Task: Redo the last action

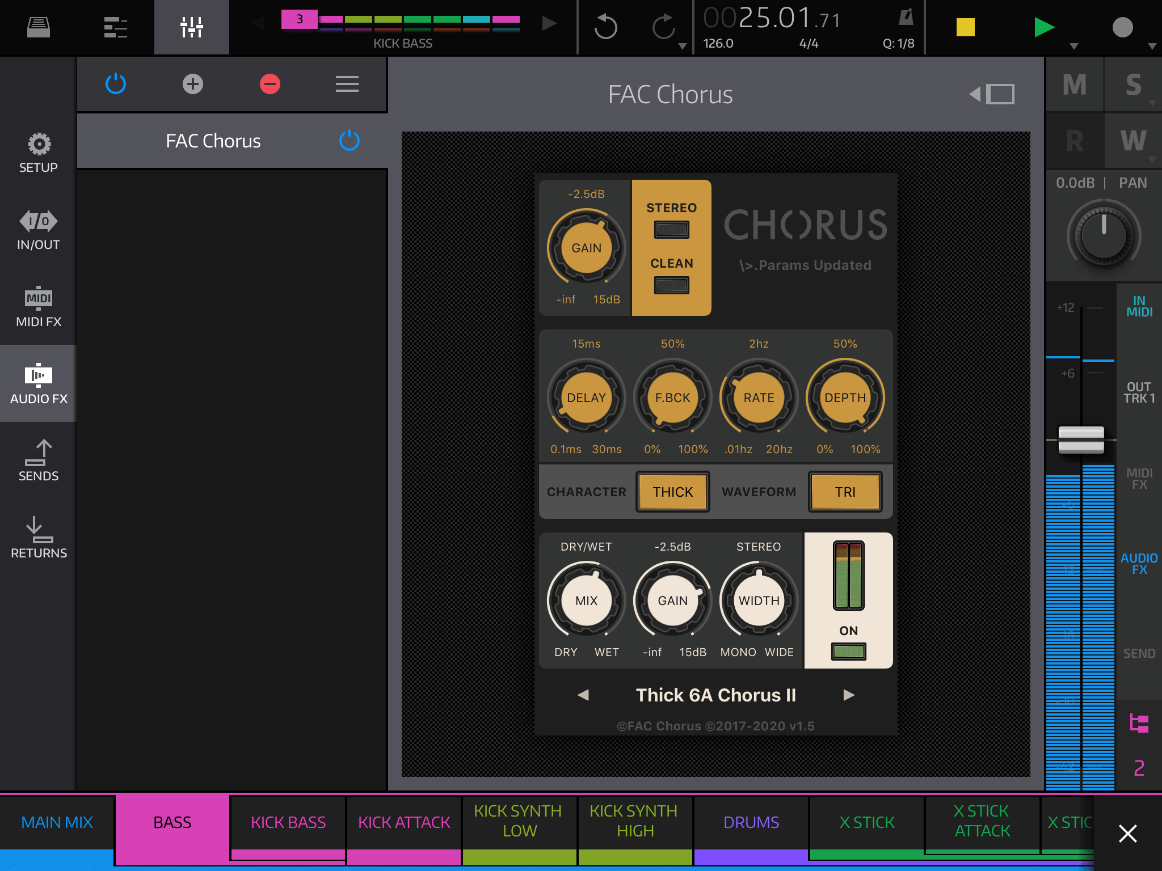Action: 664,27
